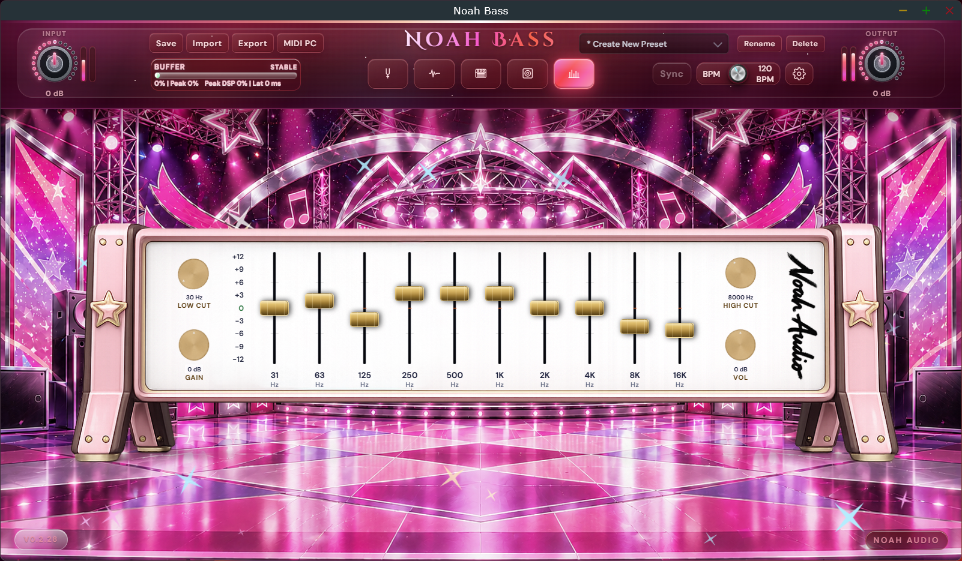Open settings via the gear icon
Screen dimensions: 962x561
coord(799,74)
